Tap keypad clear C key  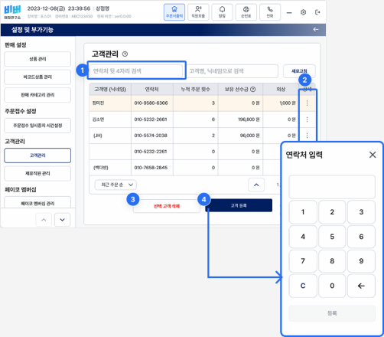303,286
